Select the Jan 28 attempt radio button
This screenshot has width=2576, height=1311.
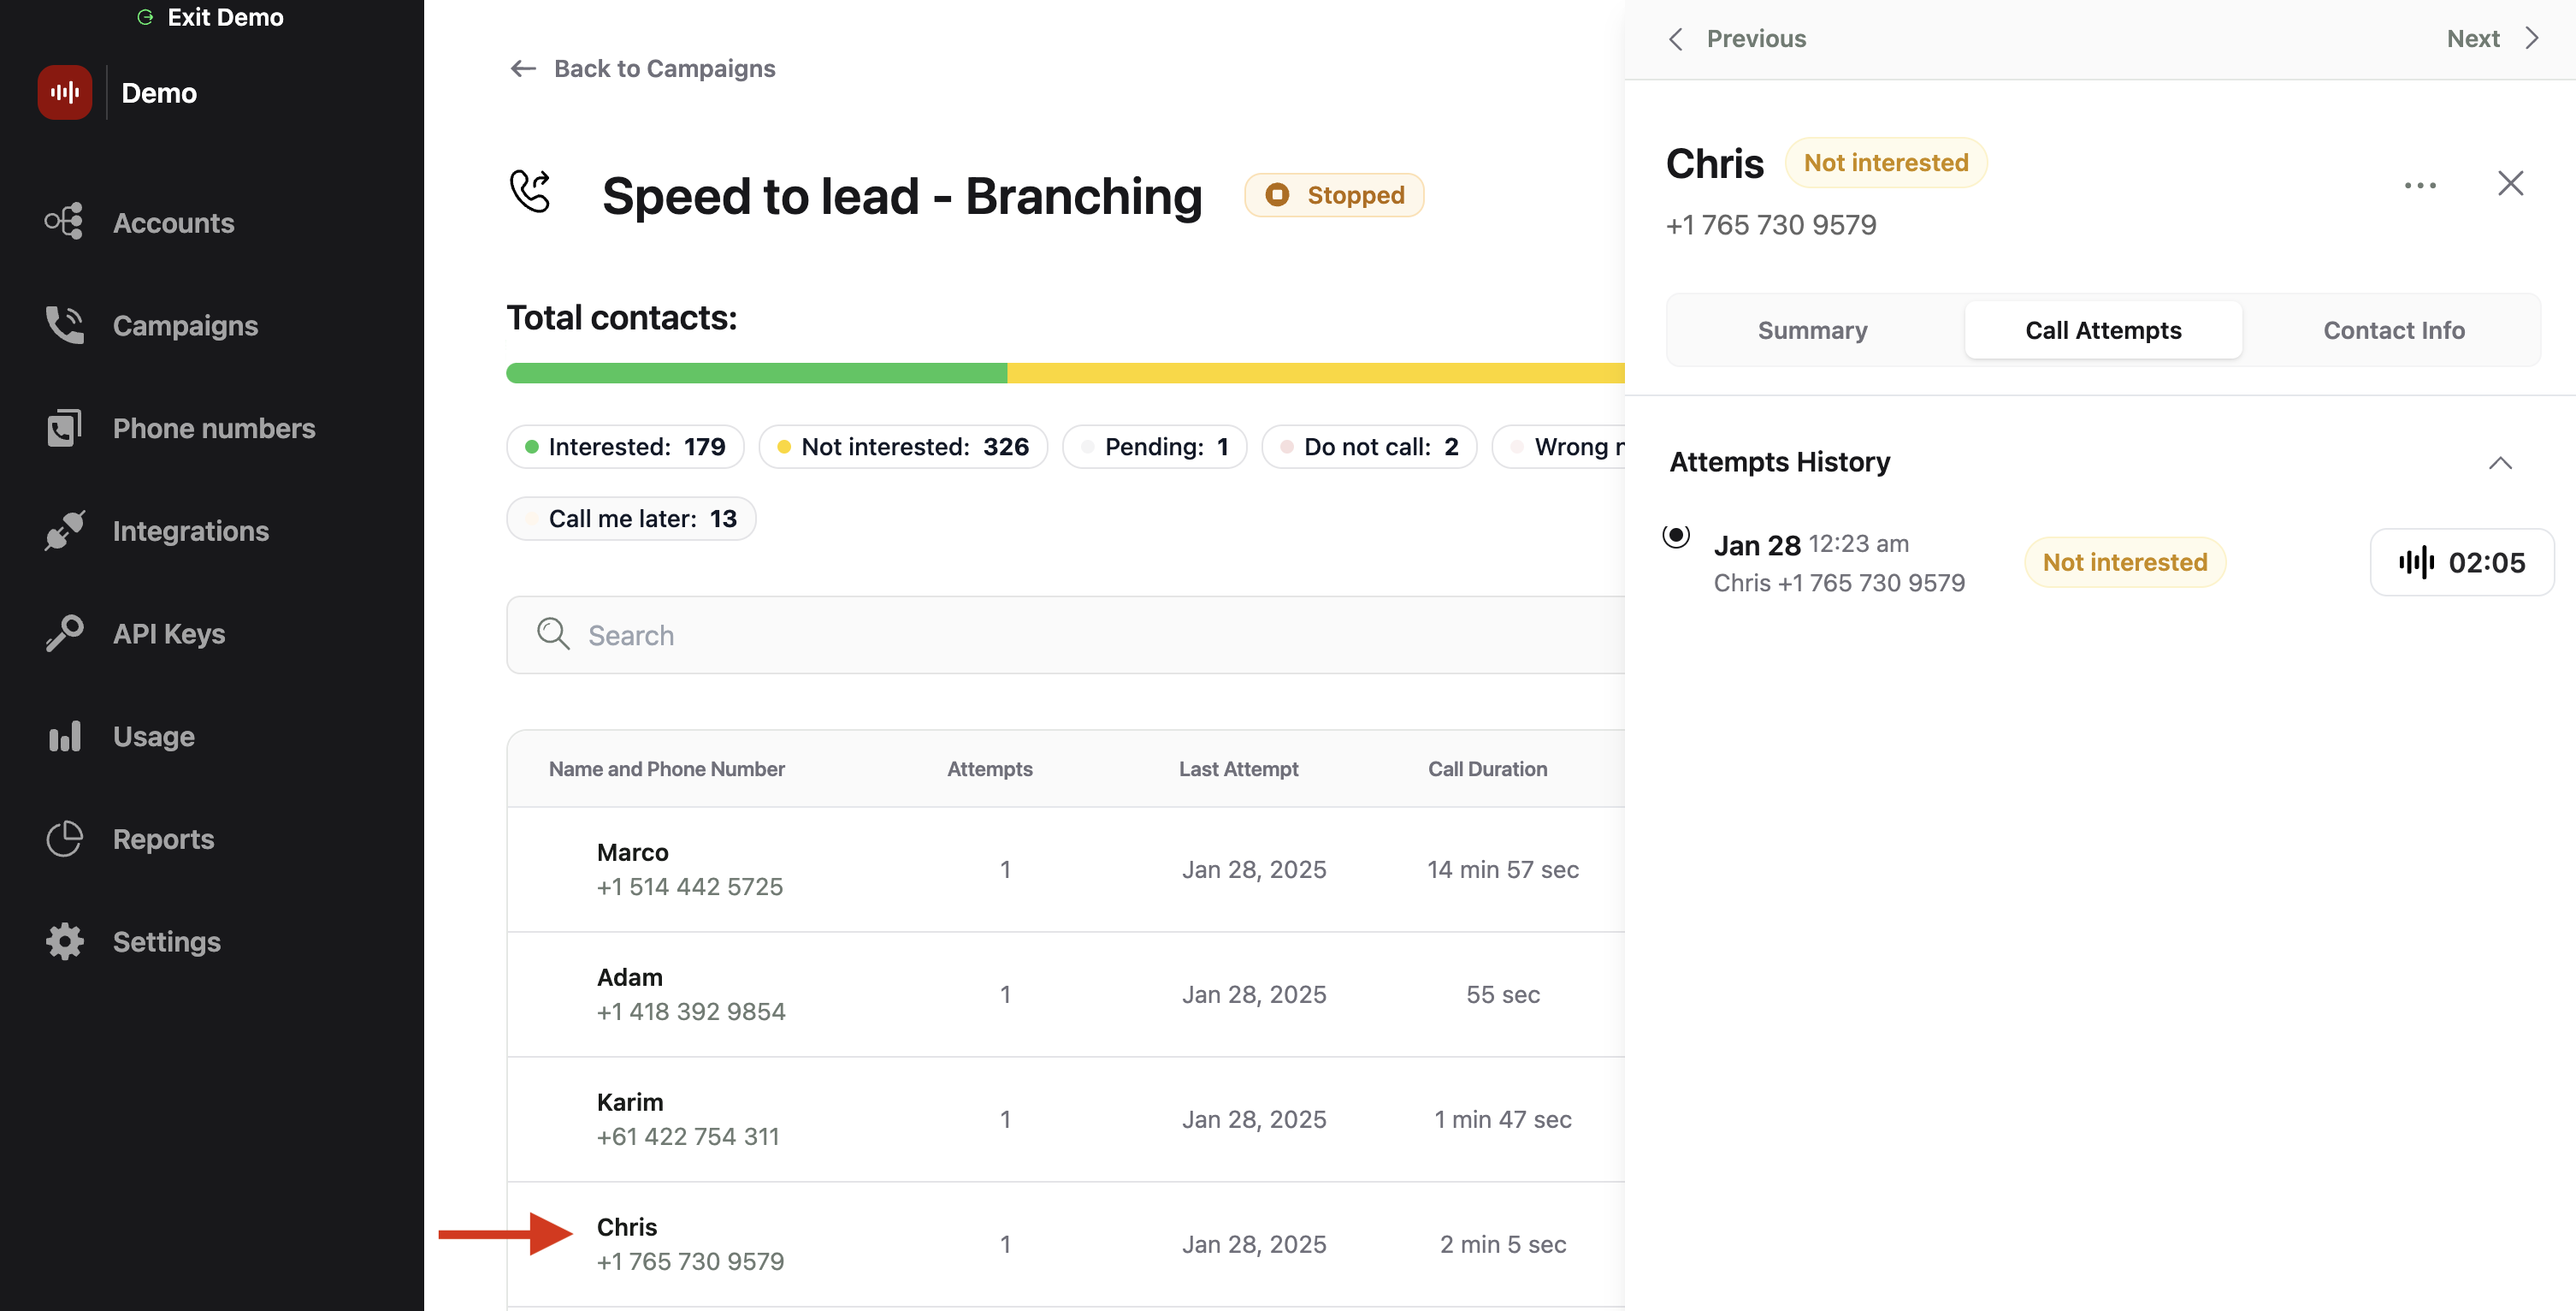pos(1676,537)
